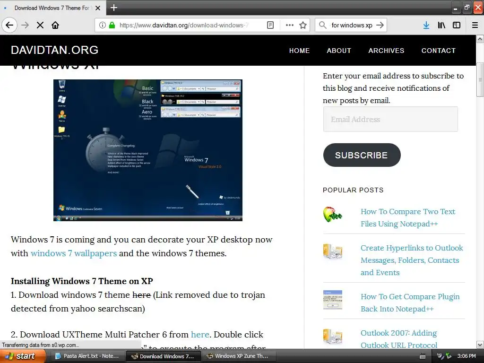Click the forward navigation arrow
The image size is (484, 363).
point(25,25)
